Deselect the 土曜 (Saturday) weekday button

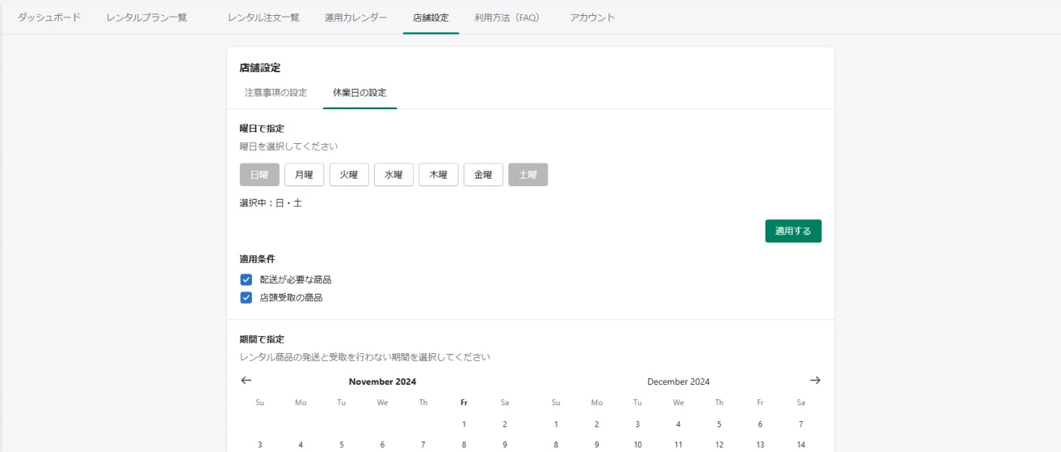coord(528,174)
